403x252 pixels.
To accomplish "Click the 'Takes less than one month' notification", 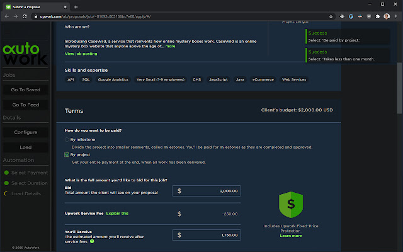I will point(348,55).
